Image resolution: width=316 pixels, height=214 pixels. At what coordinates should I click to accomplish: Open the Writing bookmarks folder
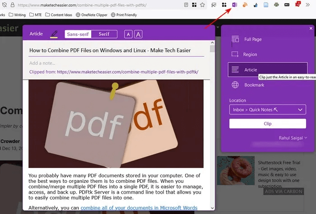(17, 15)
